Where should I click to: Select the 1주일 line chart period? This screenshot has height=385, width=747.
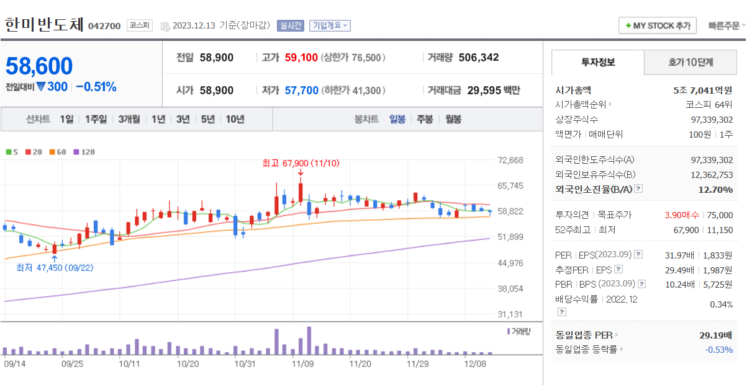96,119
